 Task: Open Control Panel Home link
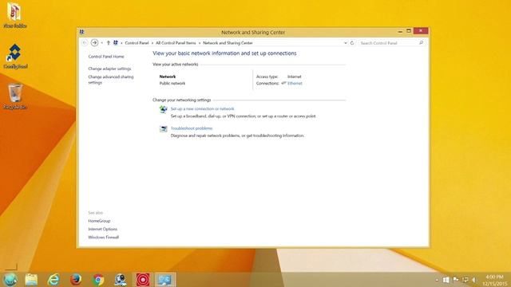point(106,57)
